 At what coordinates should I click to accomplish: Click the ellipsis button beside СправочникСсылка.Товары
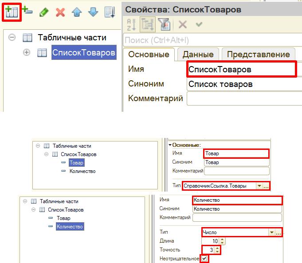266,186
